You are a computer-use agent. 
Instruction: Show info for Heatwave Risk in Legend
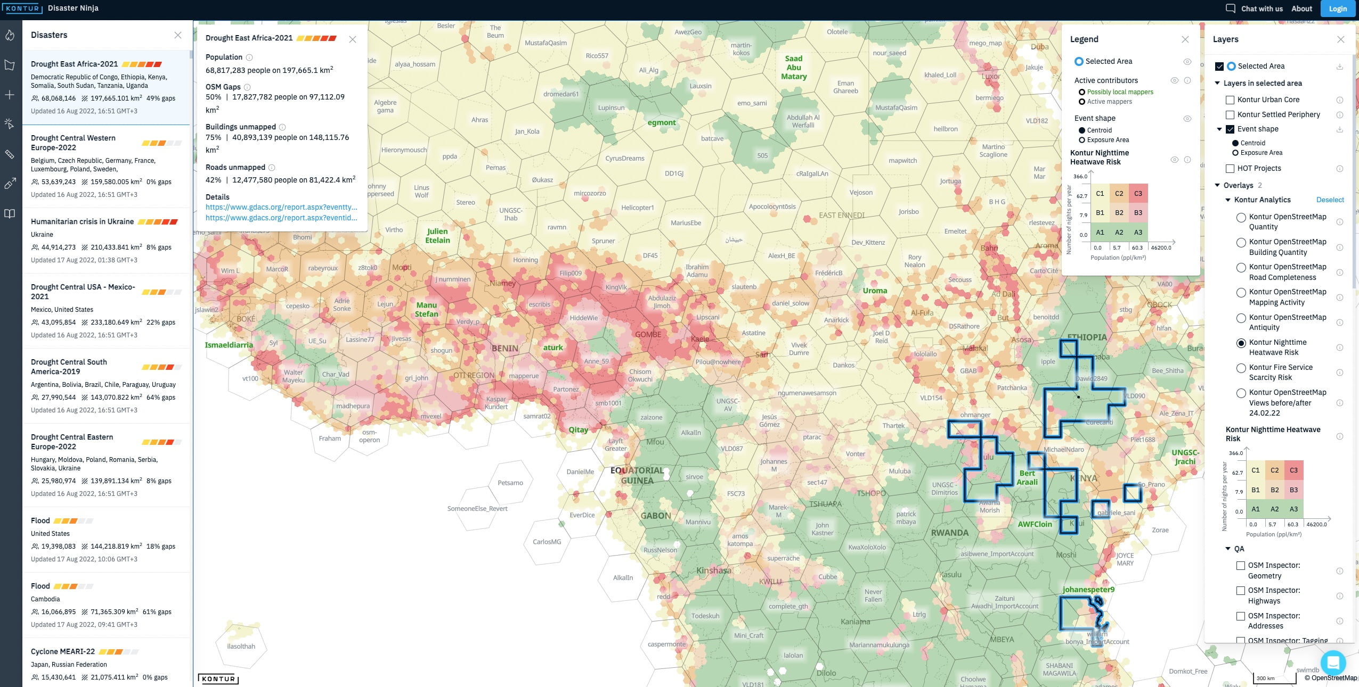tap(1187, 160)
